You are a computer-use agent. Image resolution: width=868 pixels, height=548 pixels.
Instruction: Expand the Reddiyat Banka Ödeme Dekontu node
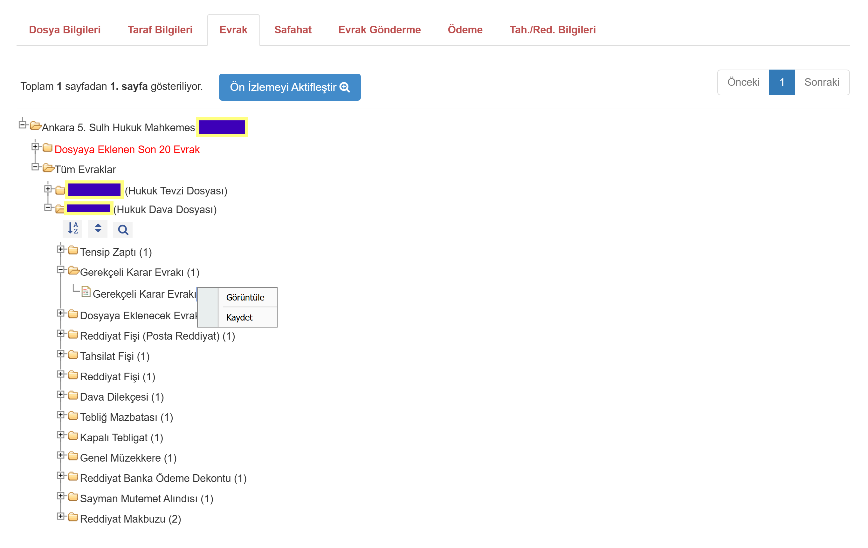pyautogui.click(x=60, y=476)
